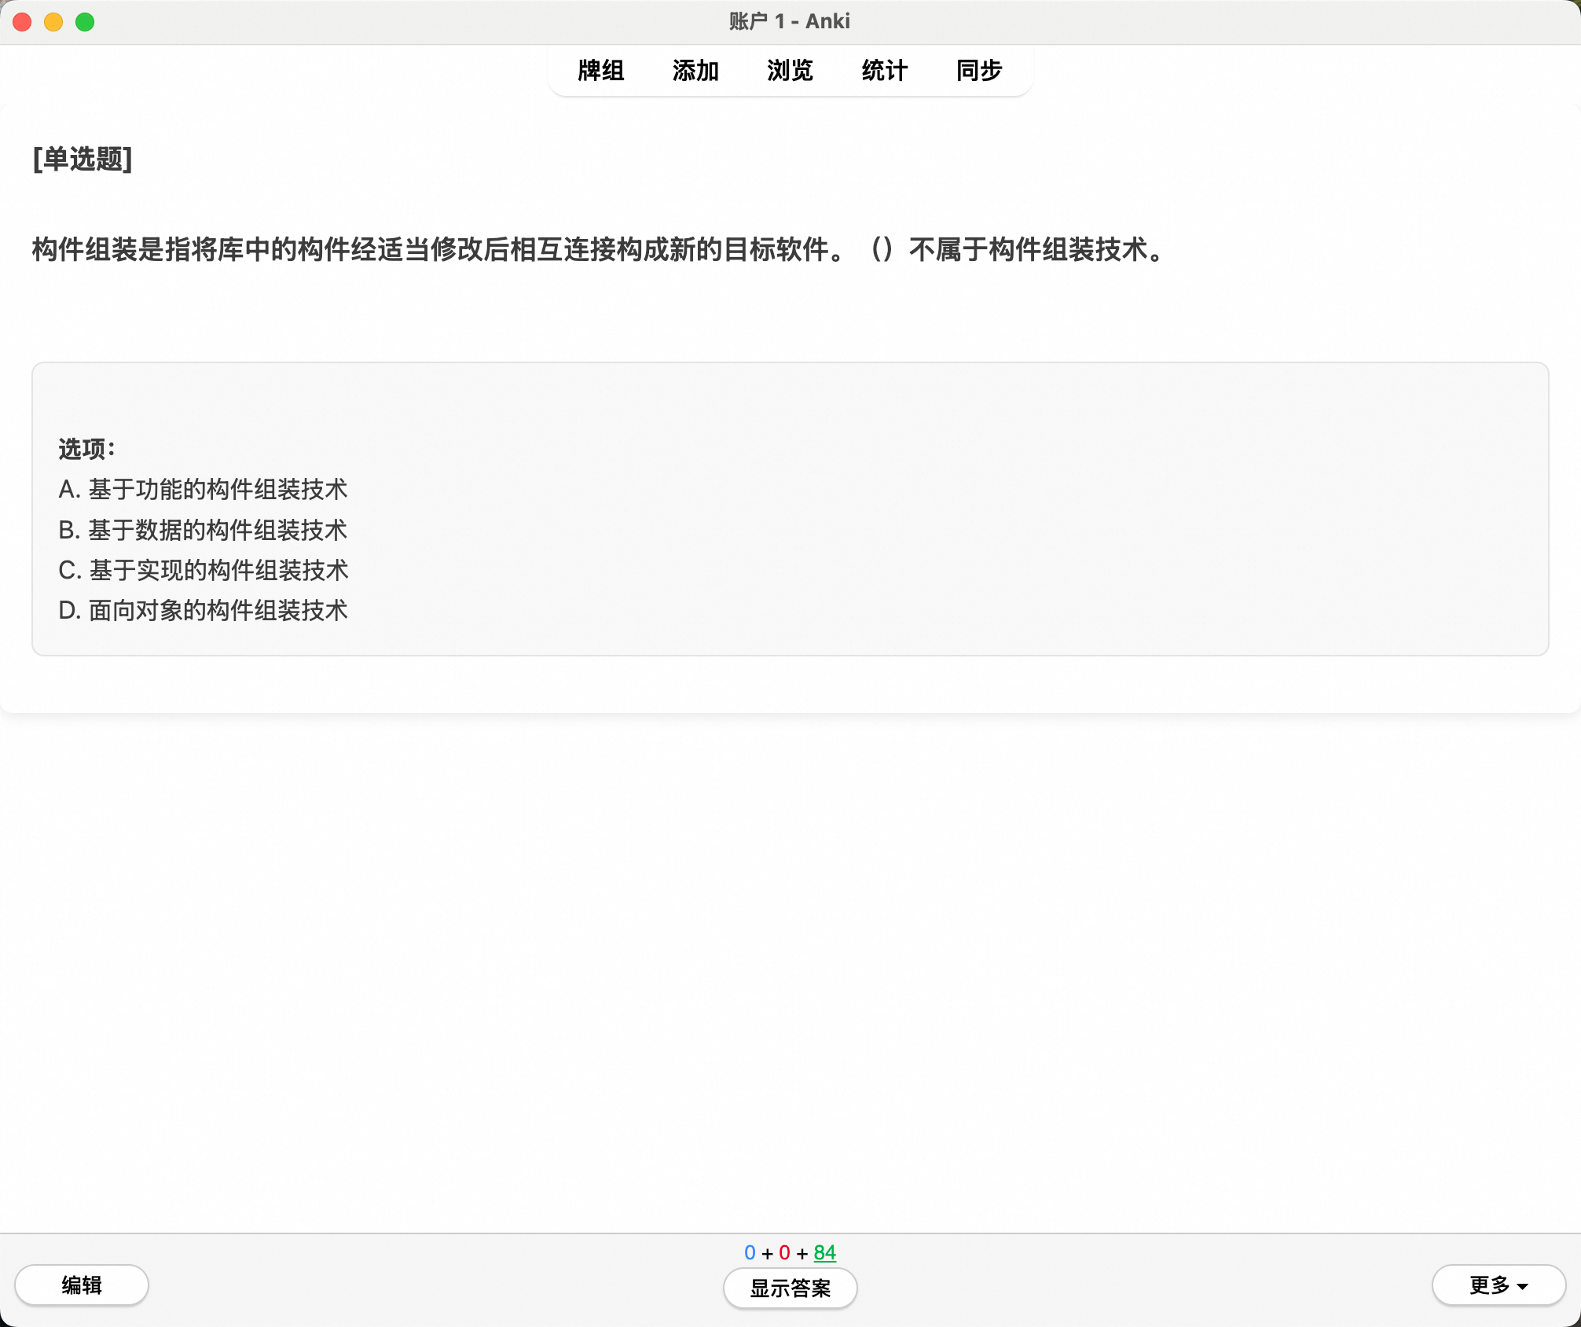The width and height of the screenshot is (1581, 1327).
Task: Click the blue new-cards count 0
Action: pos(750,1252)
